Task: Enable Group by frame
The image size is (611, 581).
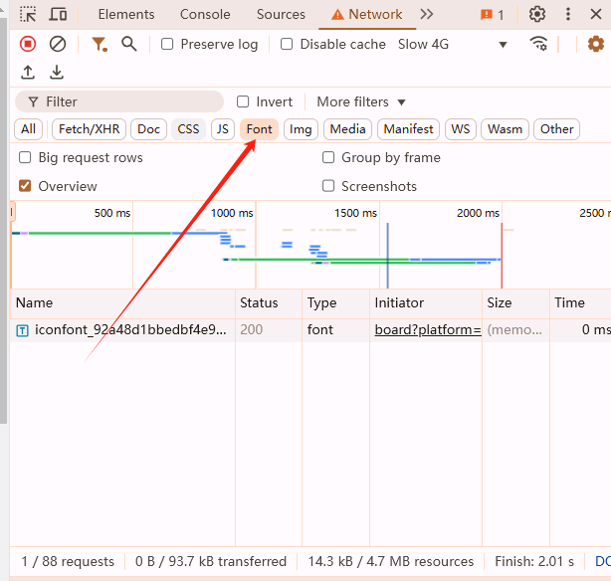Action: (328, 157)
